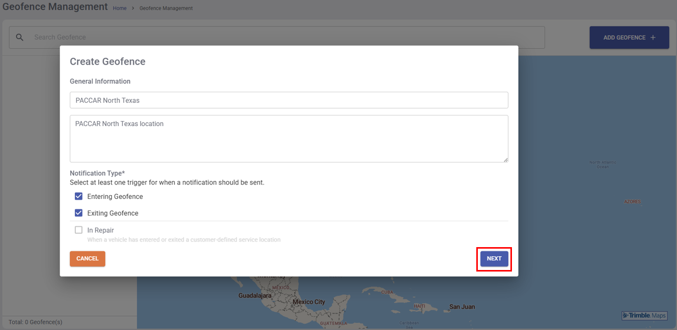This screenshot has width=677, height=330.
Task: Enable the In Repair checkbox
Action: 78,230
